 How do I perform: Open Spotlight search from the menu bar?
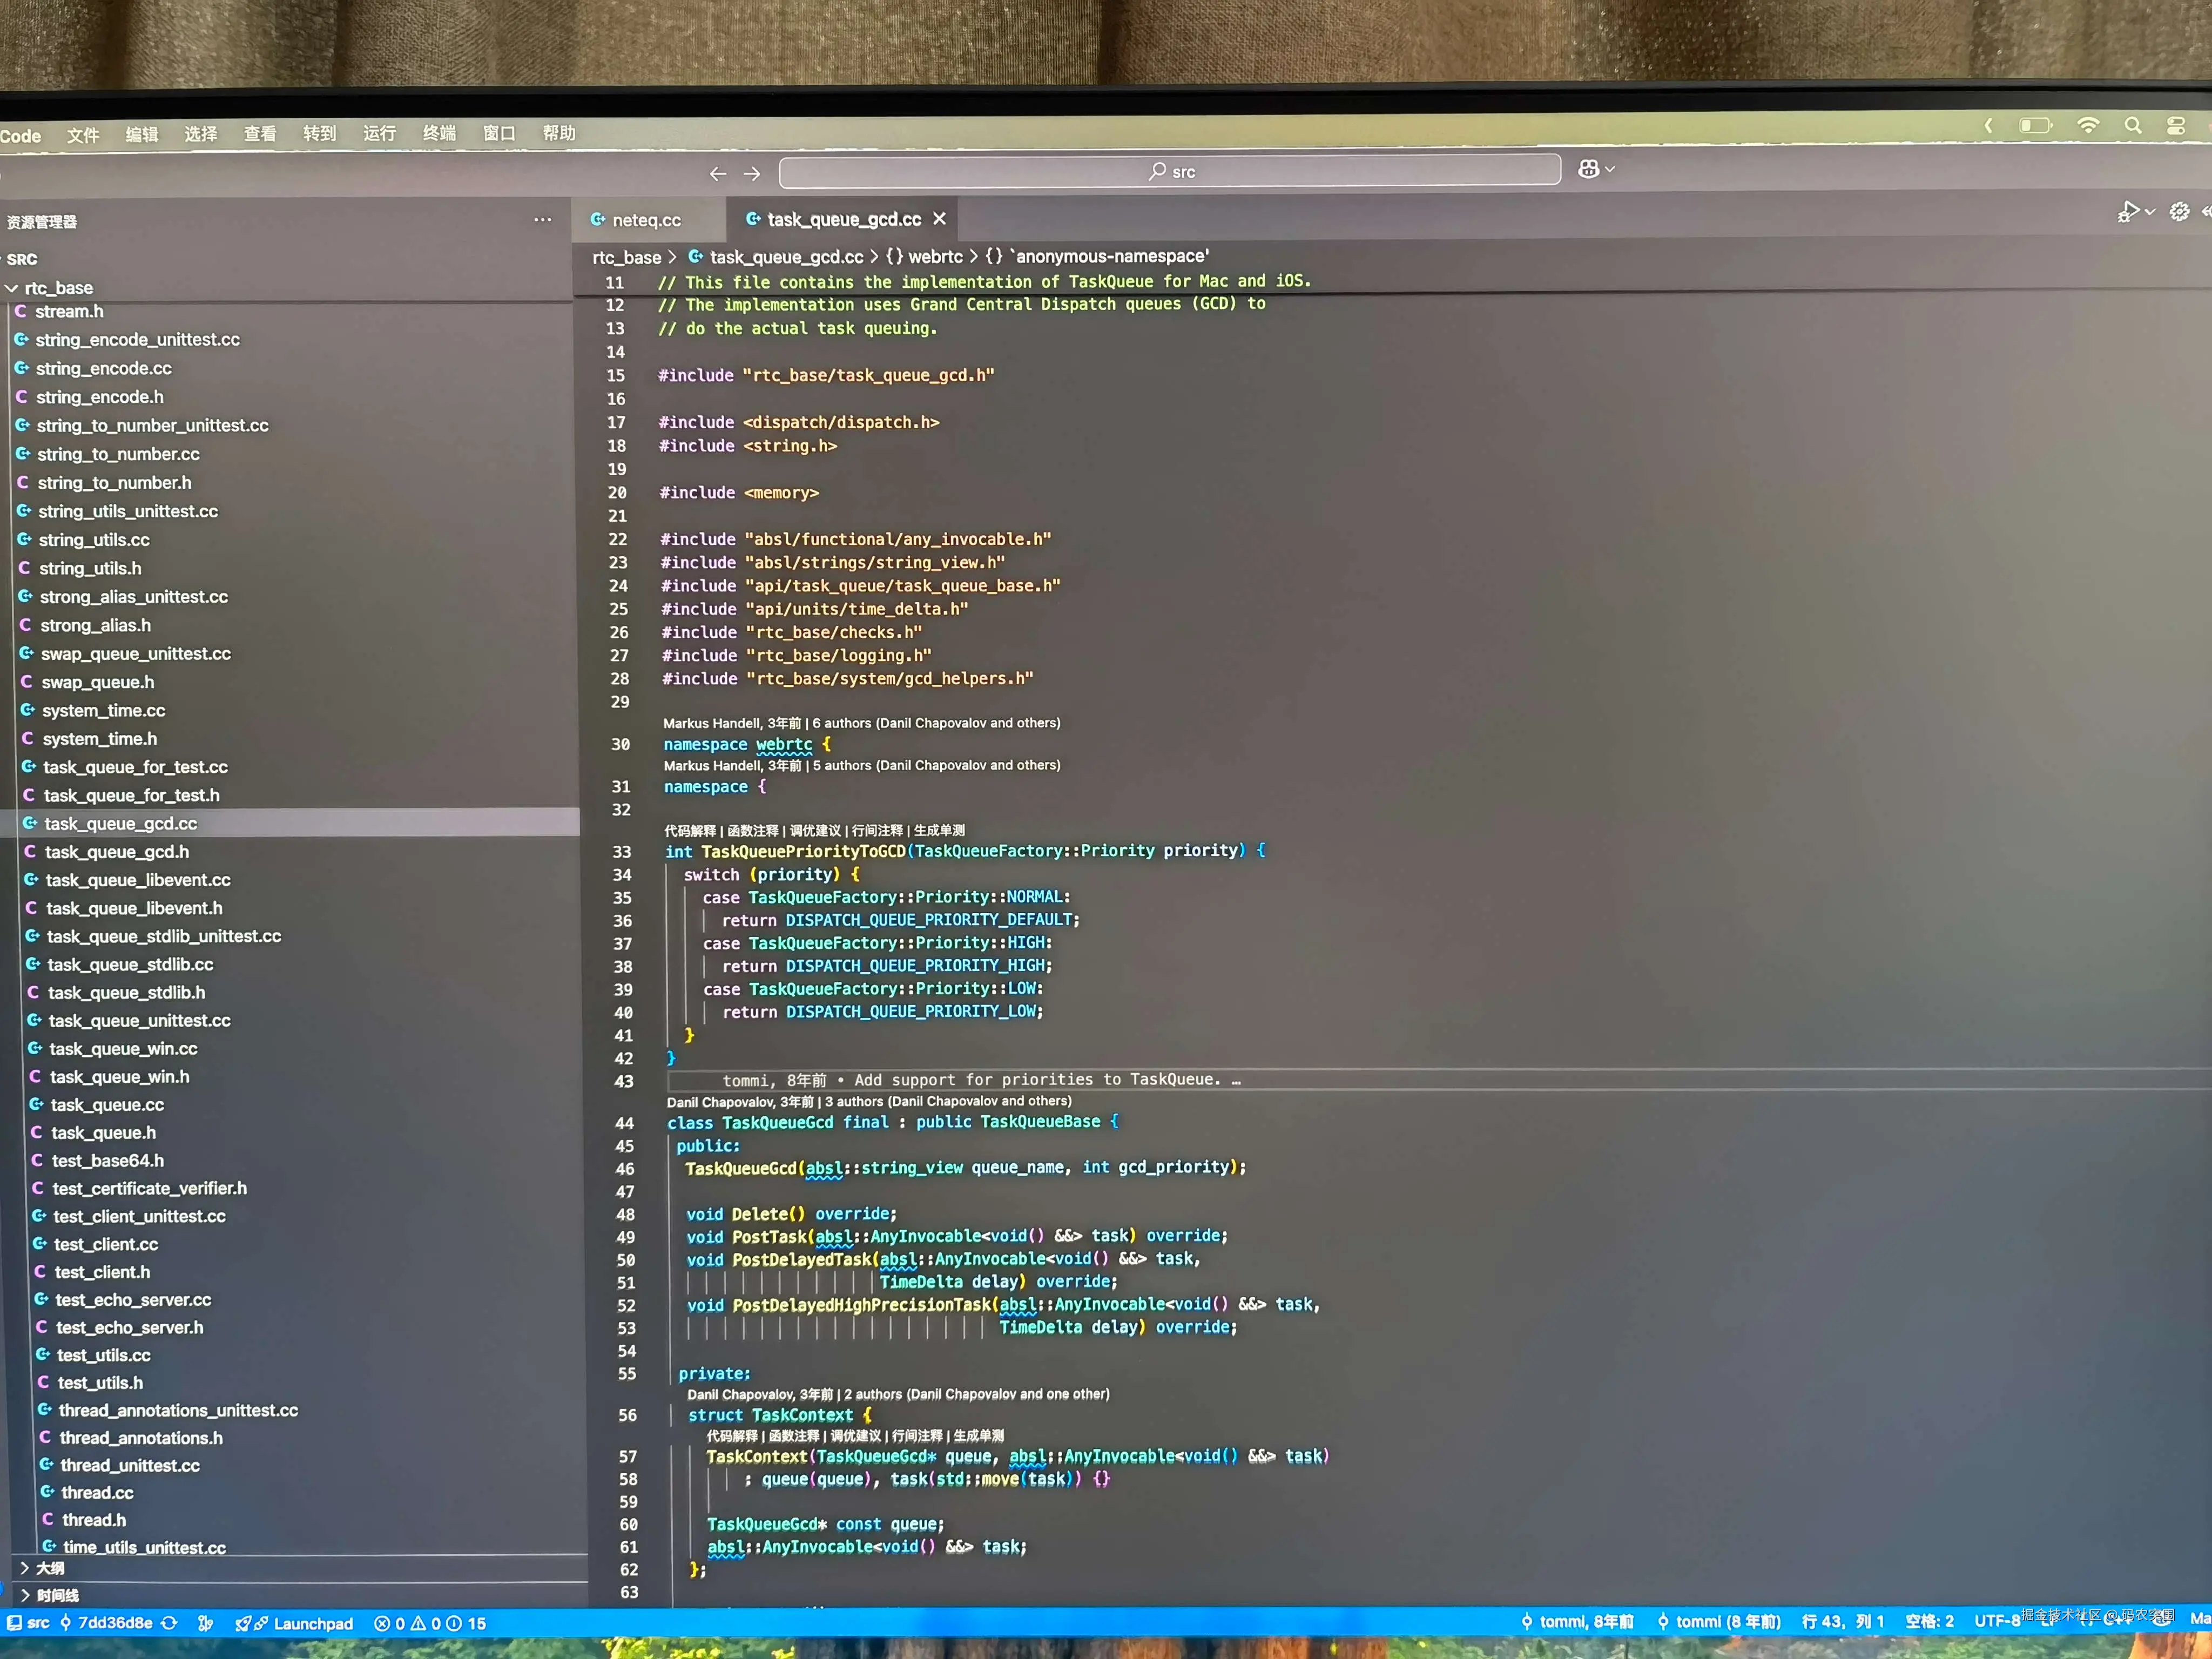click(2133, 125)
